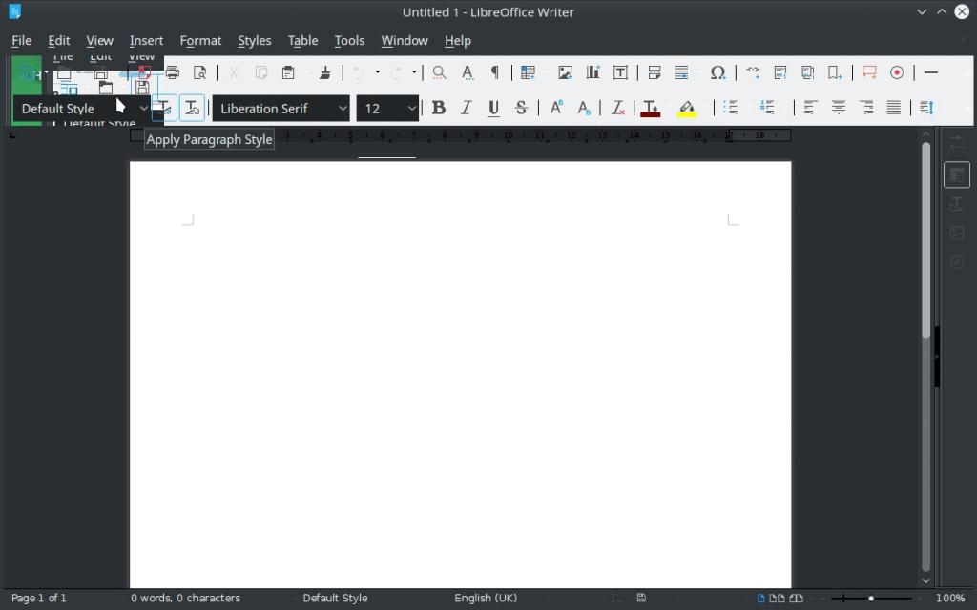Open the Tools menu
977x610 pixels.
[x=349, y=41]
